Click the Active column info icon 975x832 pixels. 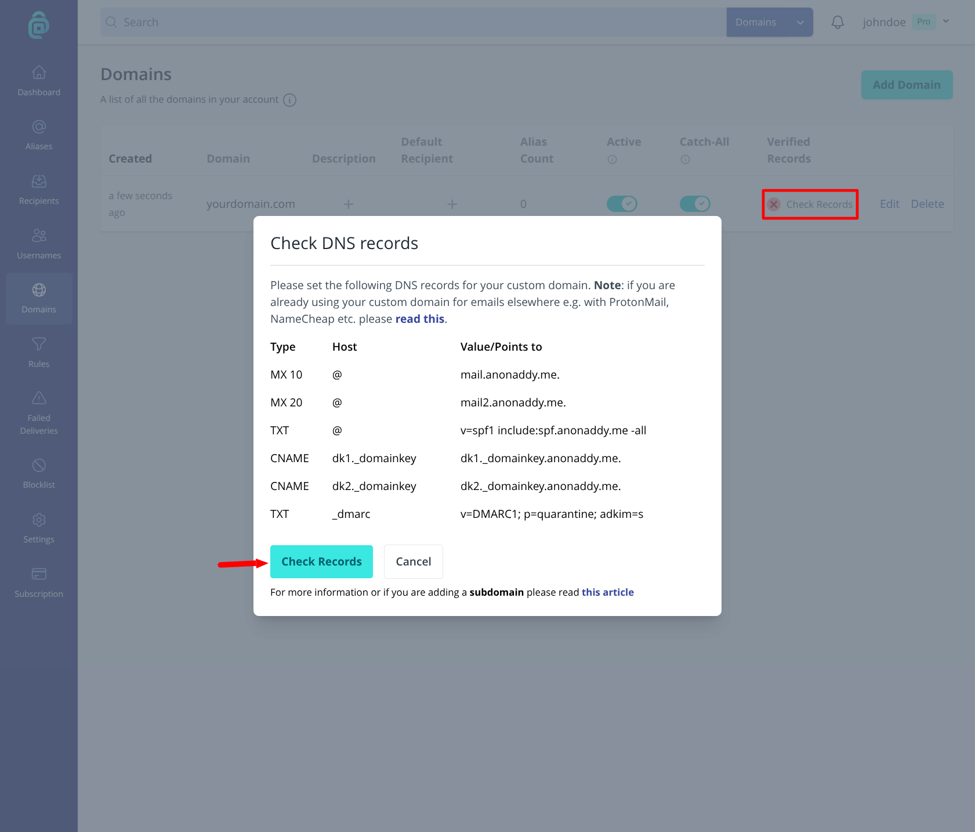[612, 160]
